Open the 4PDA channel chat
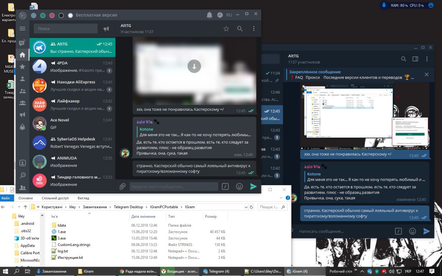 click(x=72, y=67)
